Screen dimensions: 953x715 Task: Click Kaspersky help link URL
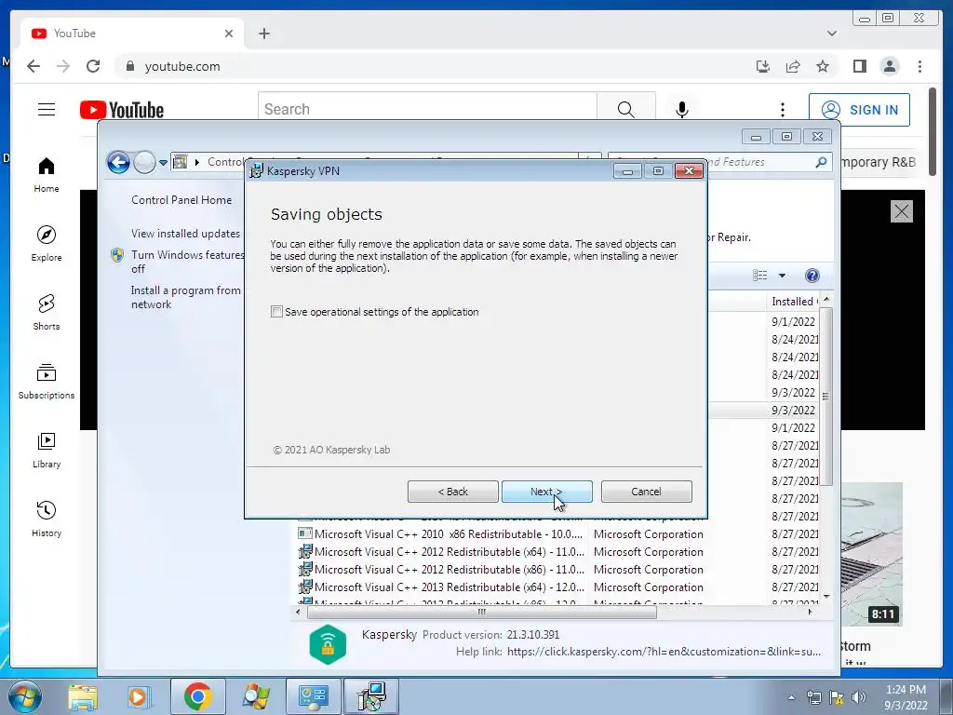tap(664, 652)
